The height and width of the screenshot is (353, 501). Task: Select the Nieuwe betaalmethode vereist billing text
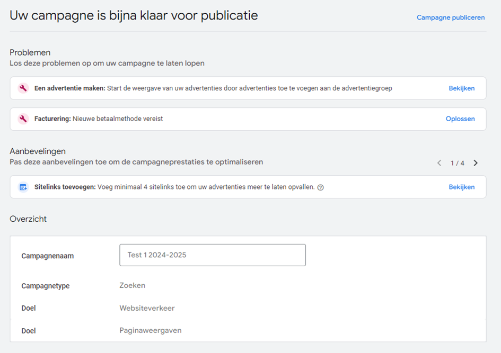(118, 119)
